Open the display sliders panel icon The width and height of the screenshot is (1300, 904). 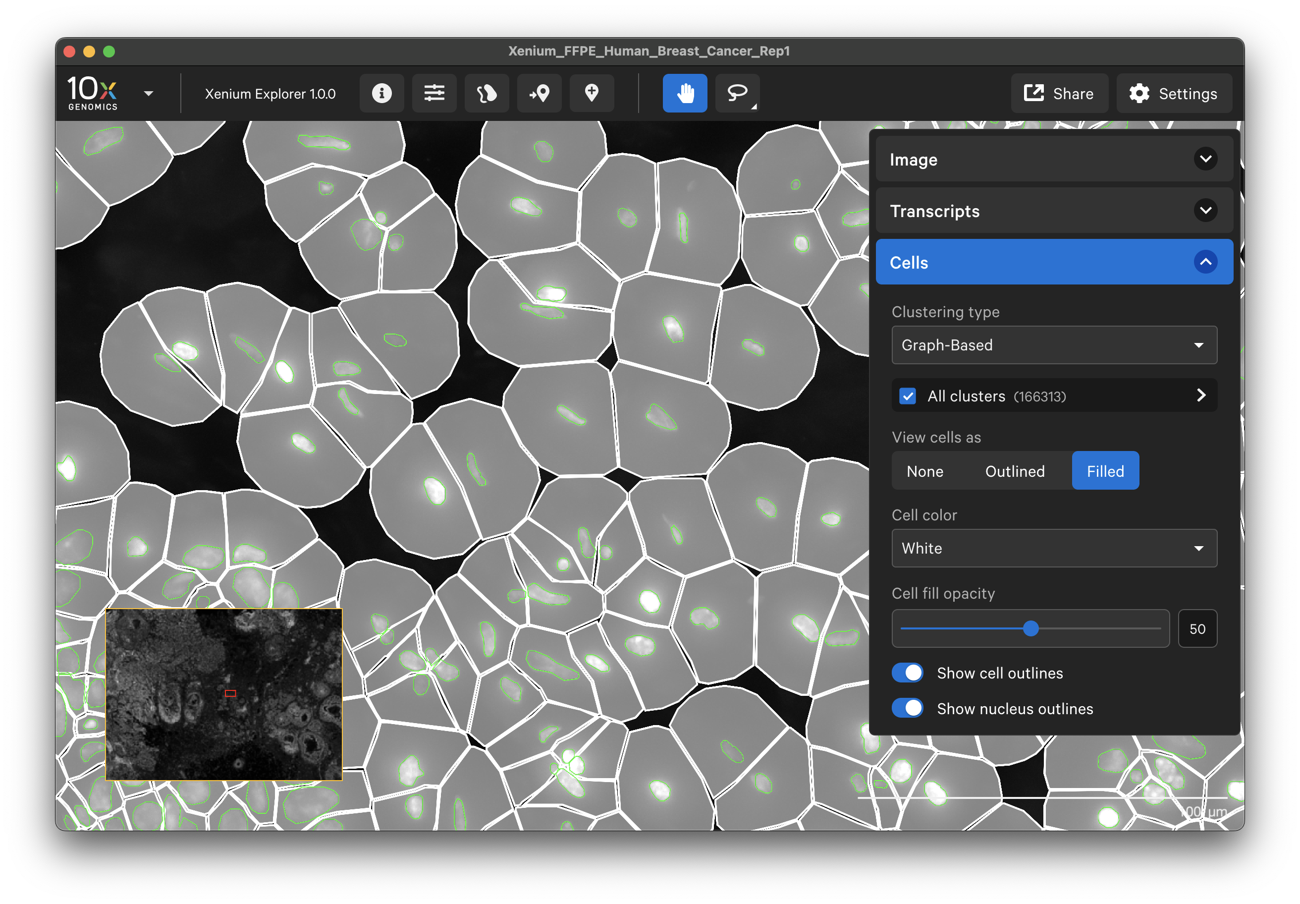(x=434, y=93)
